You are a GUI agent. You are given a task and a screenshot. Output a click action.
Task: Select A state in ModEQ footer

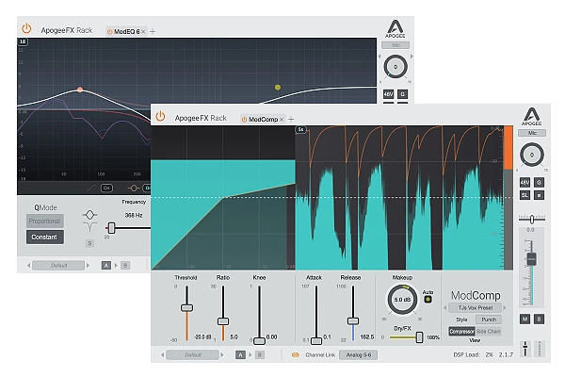coord(105,266)
